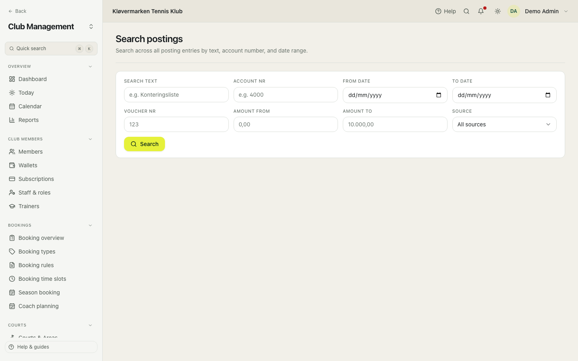Open Trainers in the sidebar

pyautogui.click(x=51, y=206)
